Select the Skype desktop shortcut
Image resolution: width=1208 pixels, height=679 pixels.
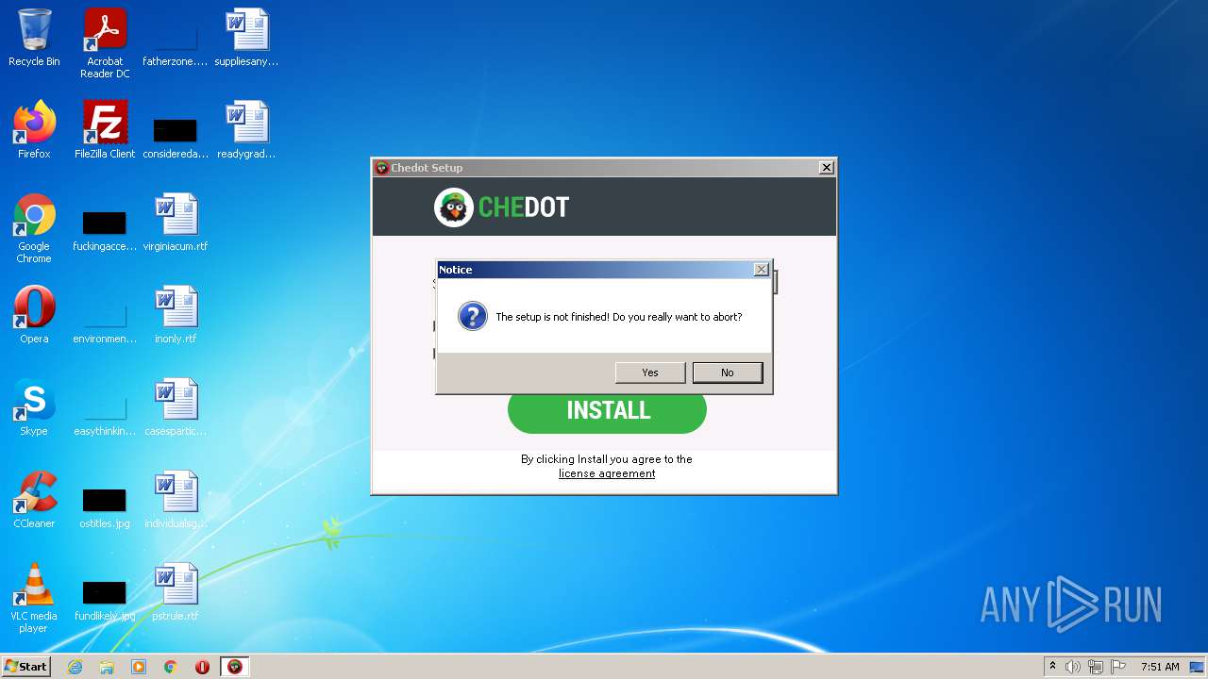click(34, 407)
